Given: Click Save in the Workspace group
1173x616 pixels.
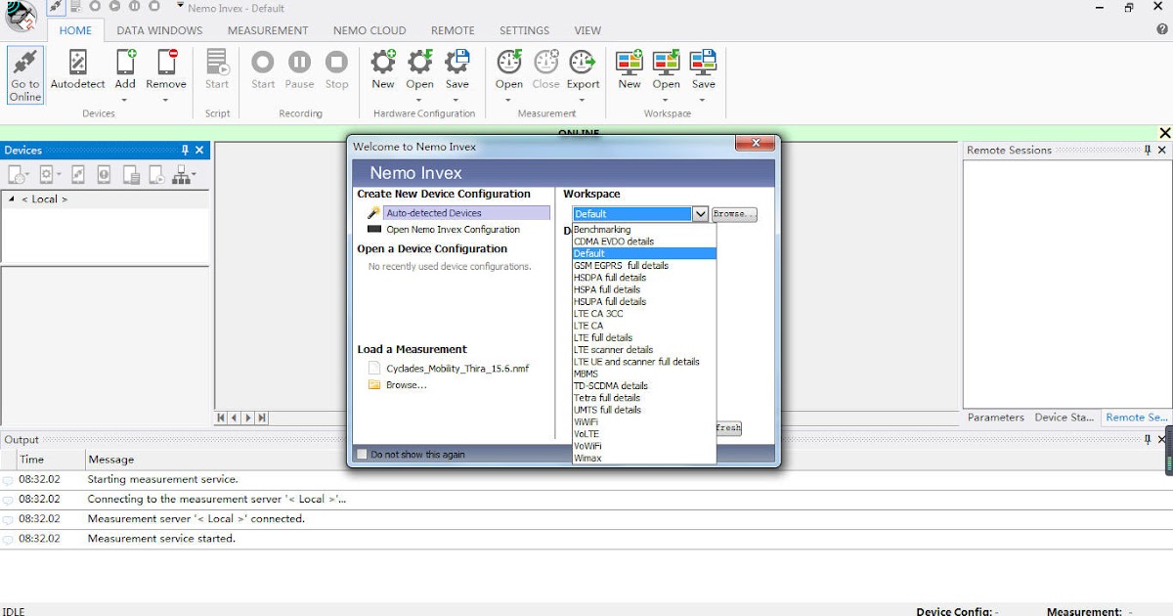Looking at the screenshot, I should [704, 70].
